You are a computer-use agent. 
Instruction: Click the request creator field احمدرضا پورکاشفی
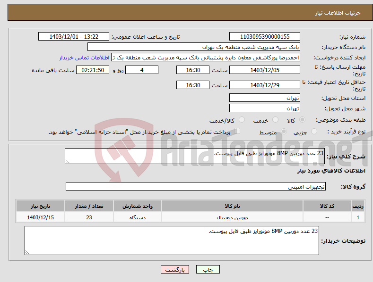[206, 58]
